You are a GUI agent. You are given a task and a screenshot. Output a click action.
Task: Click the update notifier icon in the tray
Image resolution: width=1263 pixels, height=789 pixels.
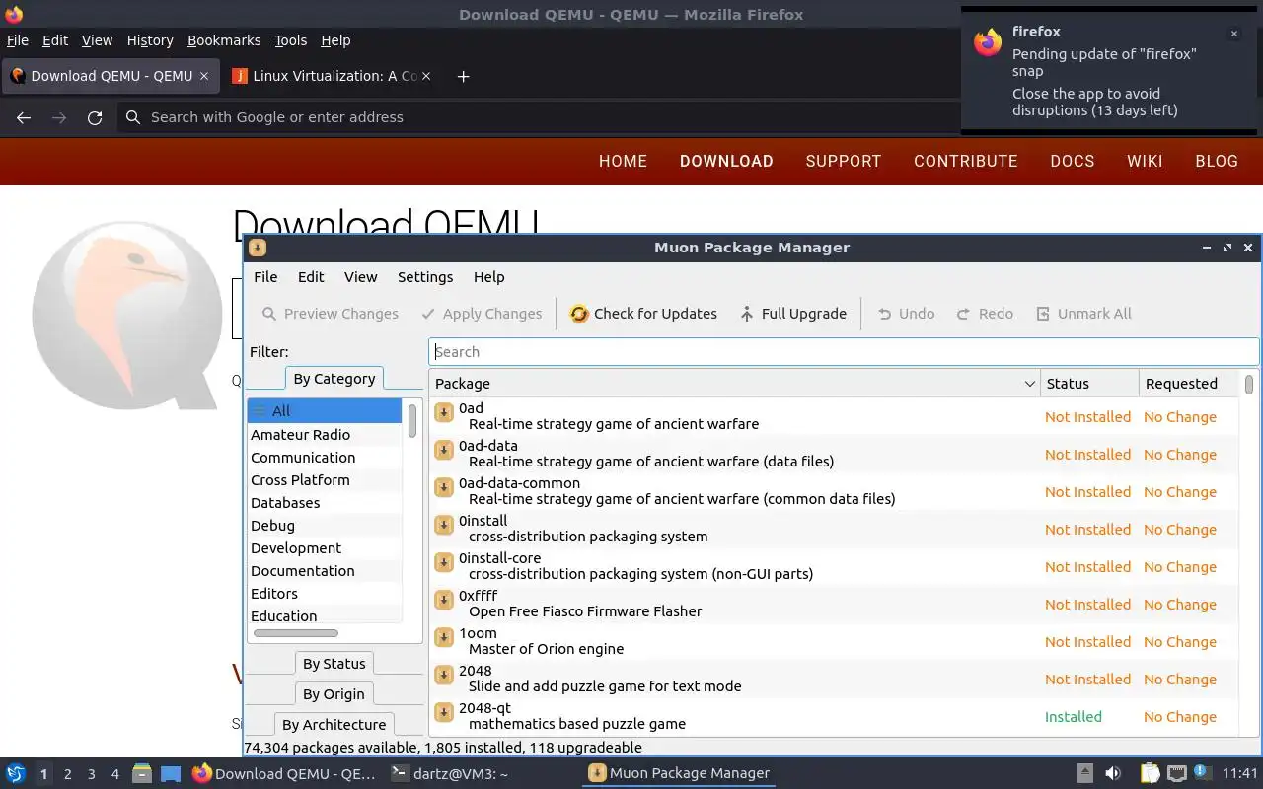1203,772
